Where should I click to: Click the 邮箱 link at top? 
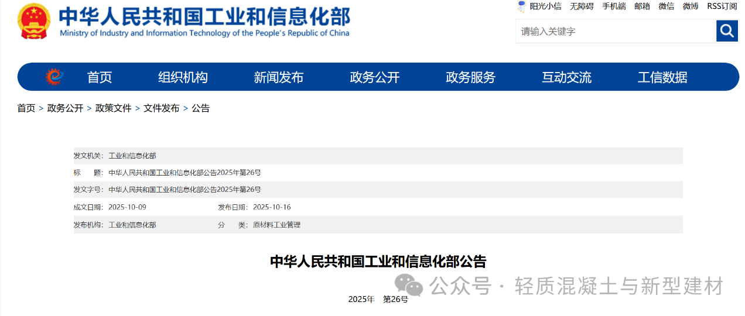tap(642, 6)
